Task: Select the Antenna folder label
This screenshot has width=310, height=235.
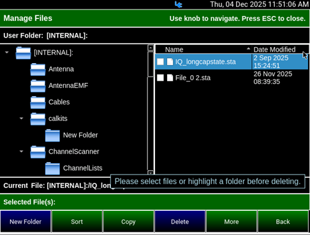Action: point(61,69)
